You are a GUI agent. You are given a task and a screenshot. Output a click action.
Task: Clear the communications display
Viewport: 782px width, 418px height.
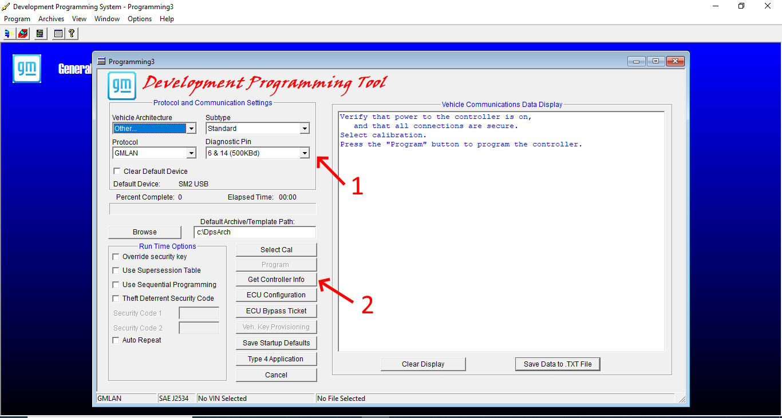tap(423, 364)
